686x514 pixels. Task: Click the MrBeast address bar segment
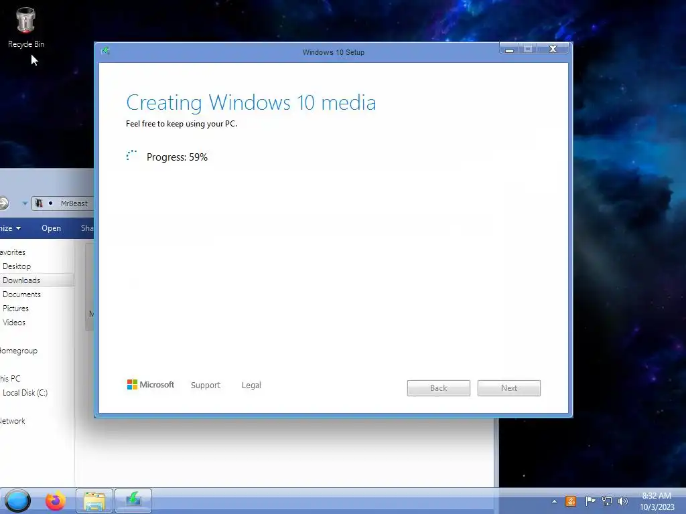[x=74, y=203]
